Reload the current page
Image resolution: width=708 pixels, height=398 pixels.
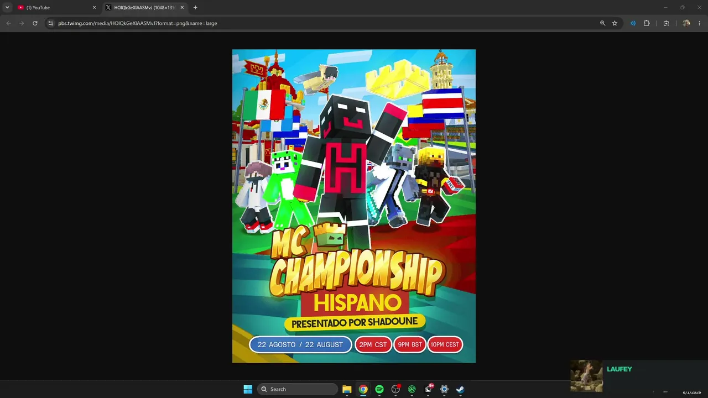tap(35, 23)
